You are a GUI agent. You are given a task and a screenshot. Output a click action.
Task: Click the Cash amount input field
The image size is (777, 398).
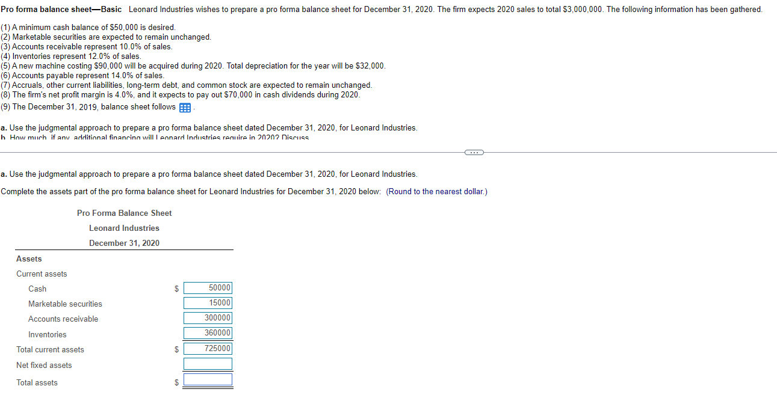click(x=208, y=288)
